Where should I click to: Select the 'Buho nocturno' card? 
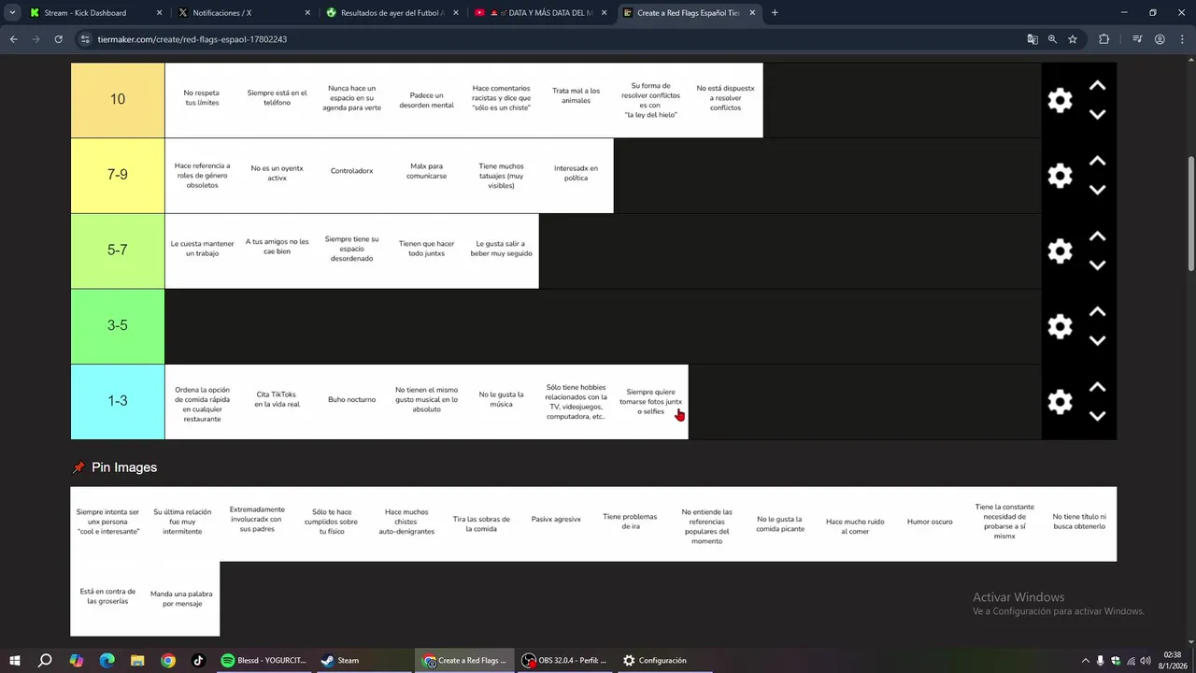click(x=352, y=401)
